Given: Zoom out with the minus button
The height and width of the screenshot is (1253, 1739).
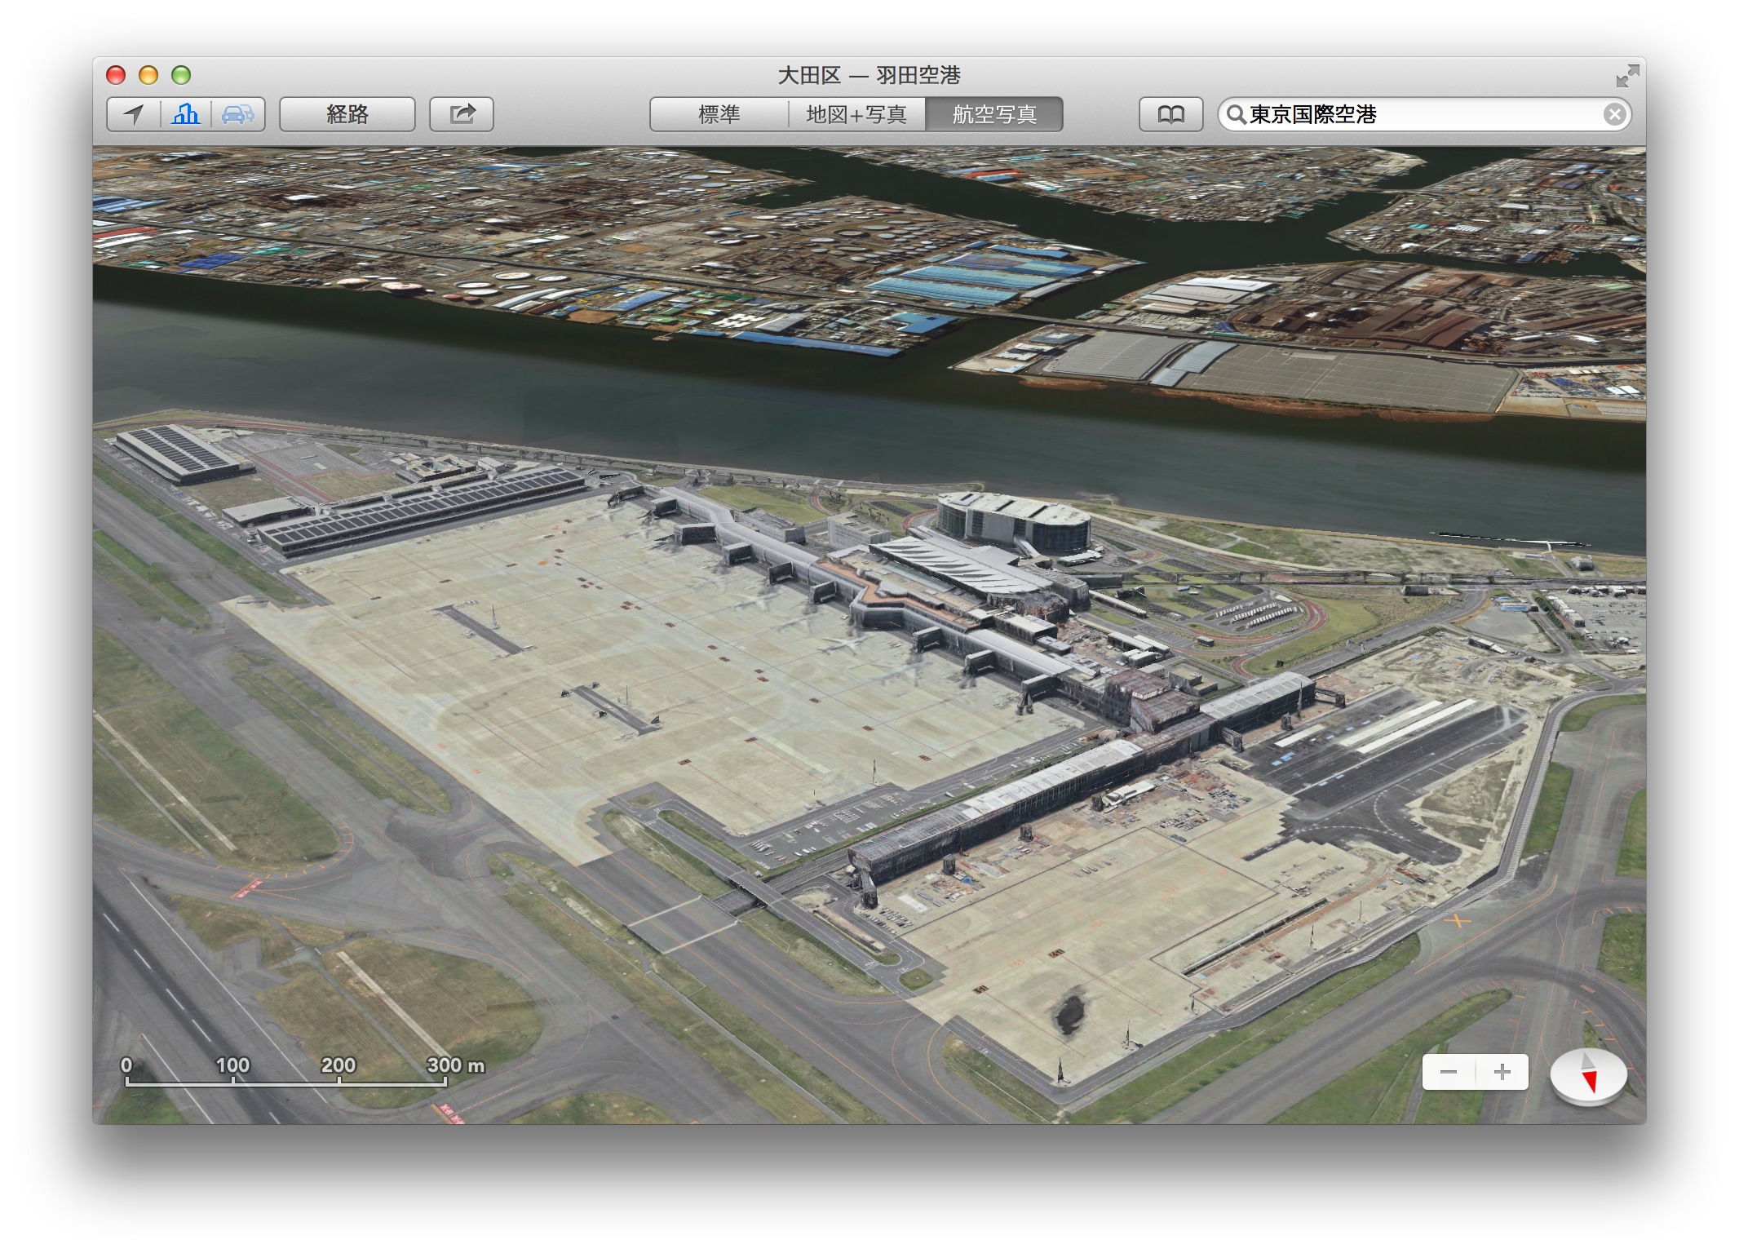Looking at the screenshot, I should pyautogui.click(x=1449, y=1072).
